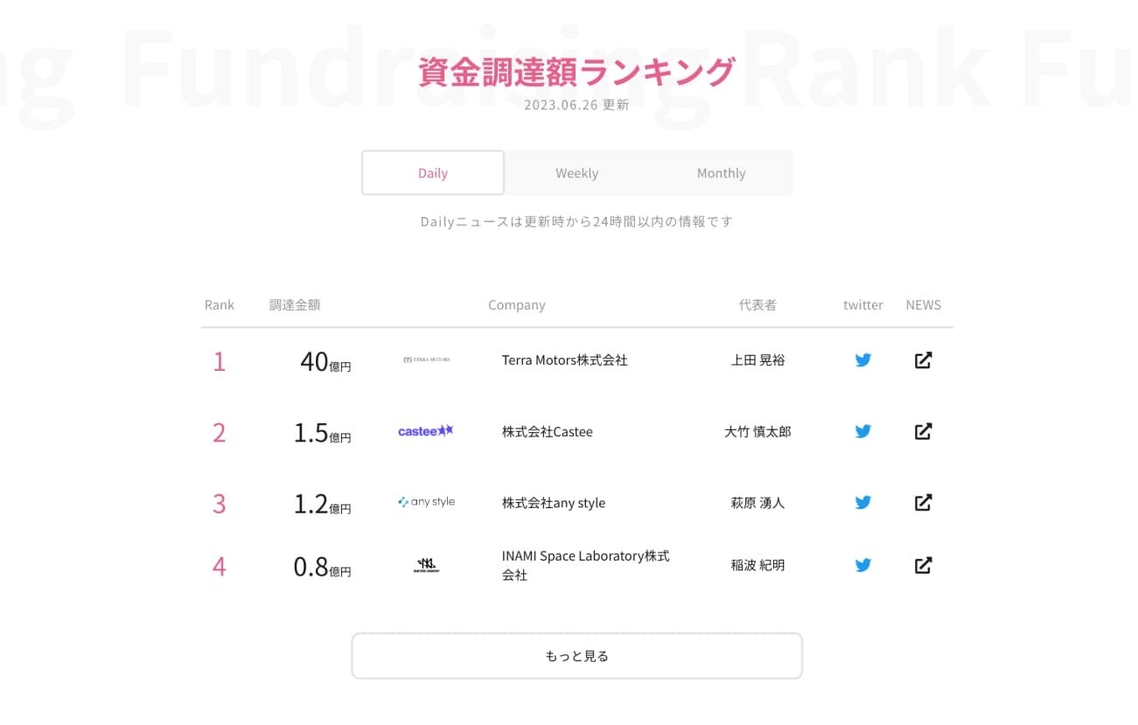Switch to the Weekly ranking tab
The image size is (1138, 725).
[x=577, y=173]
